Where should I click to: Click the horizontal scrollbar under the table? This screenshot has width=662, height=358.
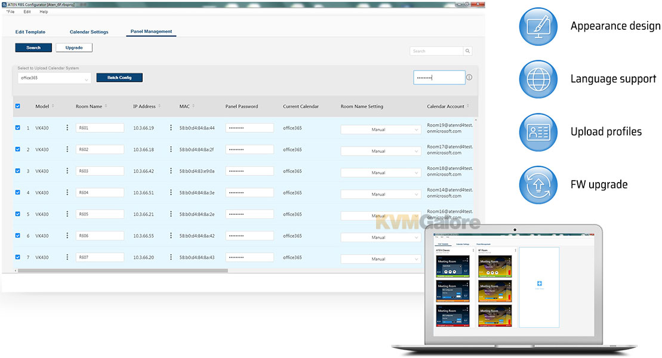pos(122,271)
